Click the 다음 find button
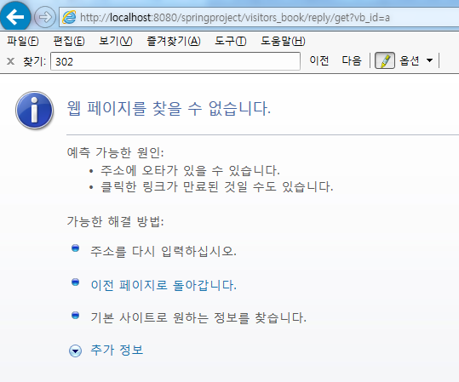This screenshot has width=459, height=382. [352, 60]
